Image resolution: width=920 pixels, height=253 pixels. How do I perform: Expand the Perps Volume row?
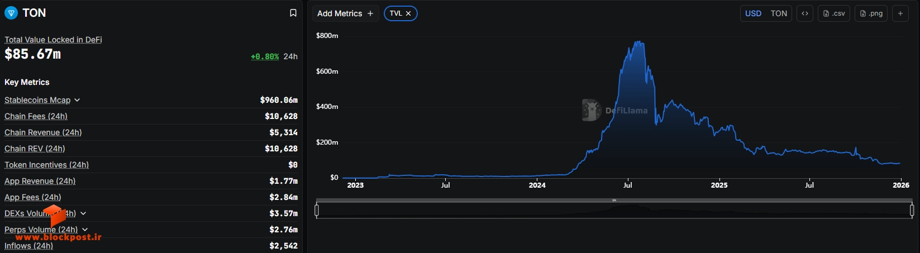tap(85, 230)
